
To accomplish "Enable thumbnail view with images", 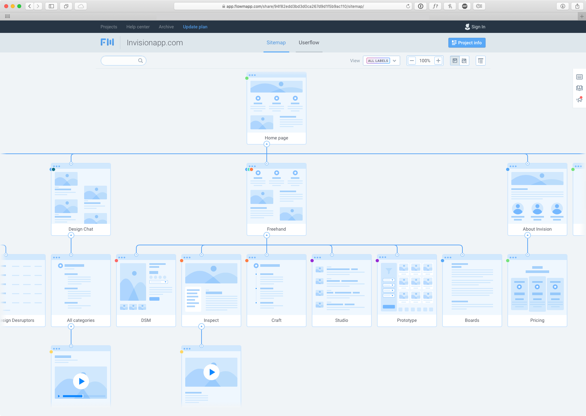I will coord(455,61).
